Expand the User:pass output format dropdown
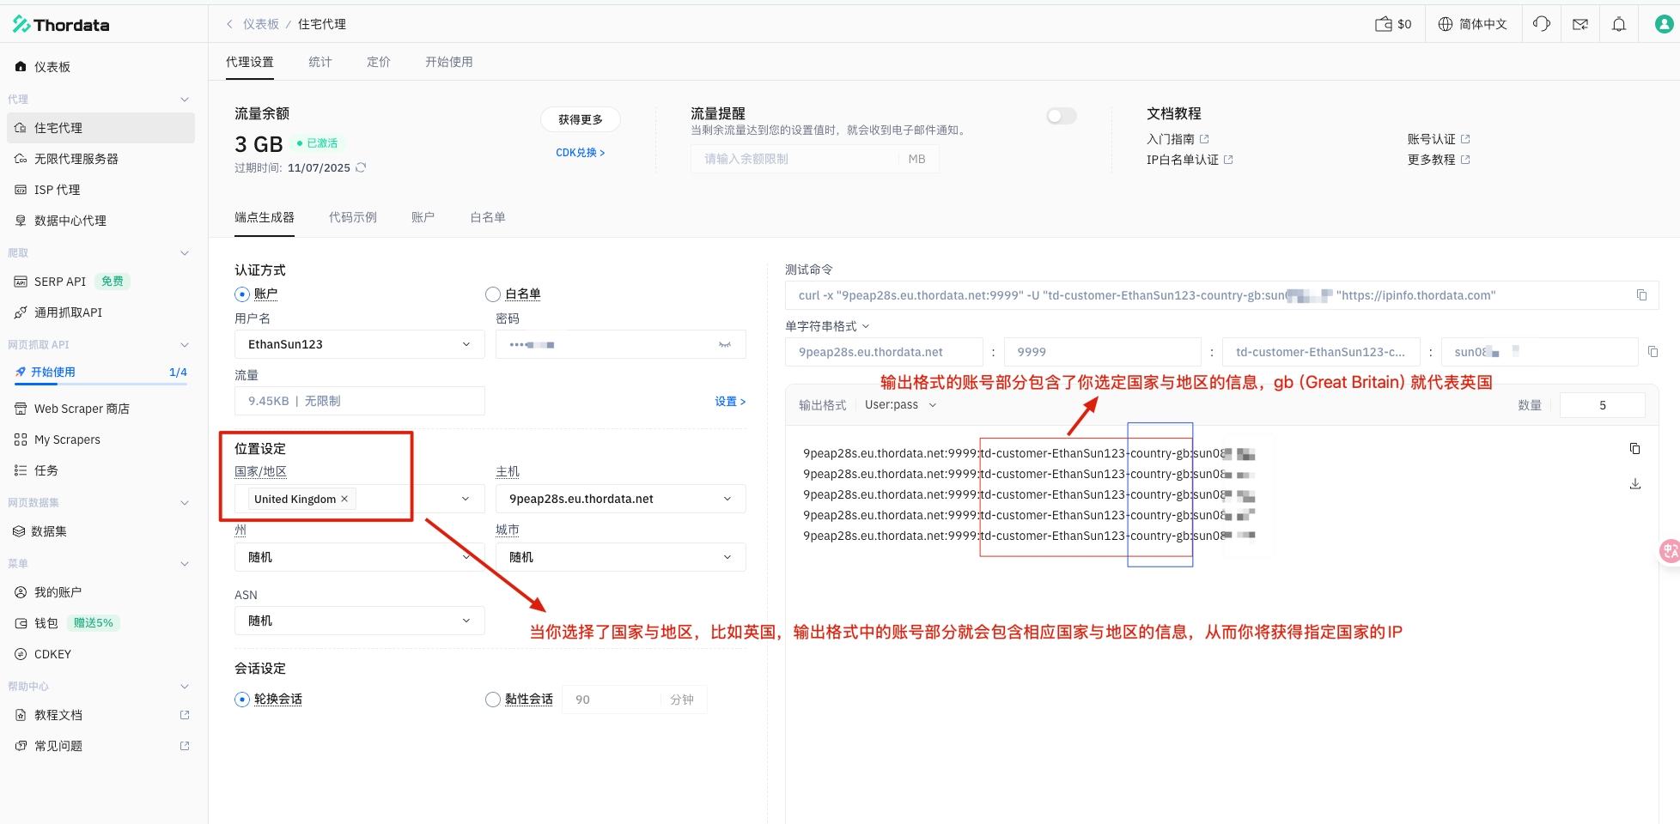This screenshot has height=824, width=1680. click(900, 405)
